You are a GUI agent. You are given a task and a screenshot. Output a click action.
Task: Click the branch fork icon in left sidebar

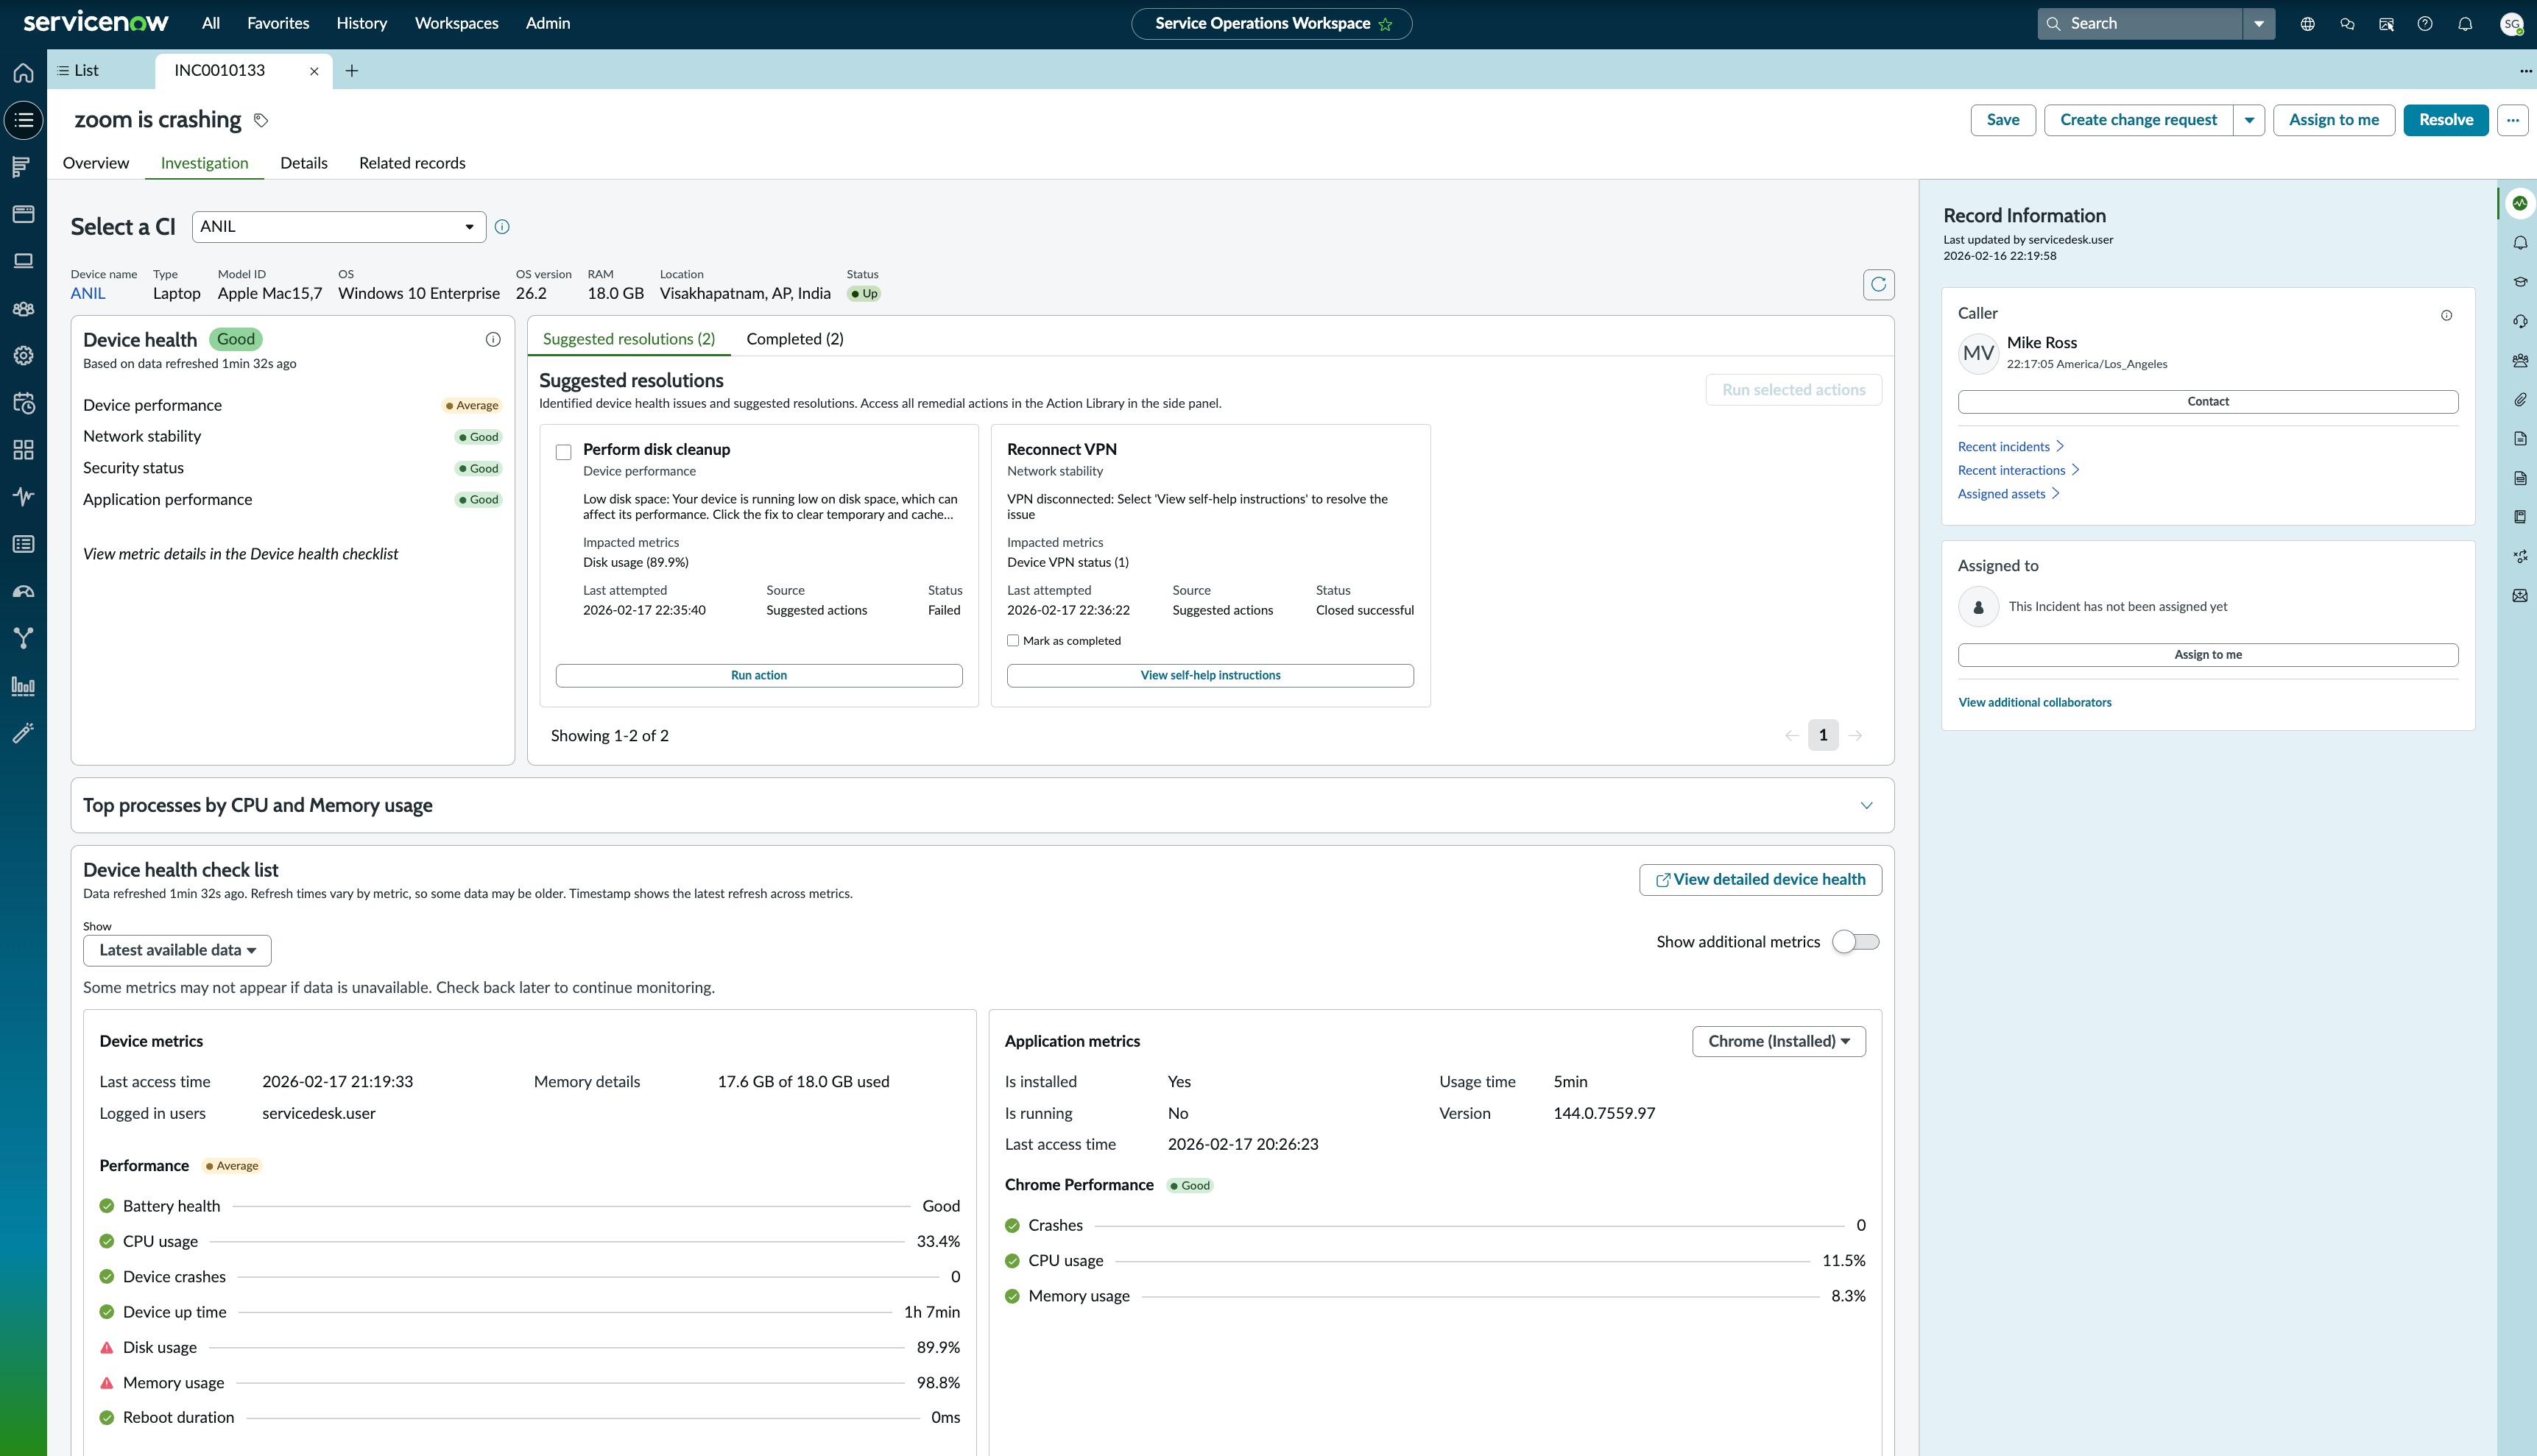tap(23, 638)
